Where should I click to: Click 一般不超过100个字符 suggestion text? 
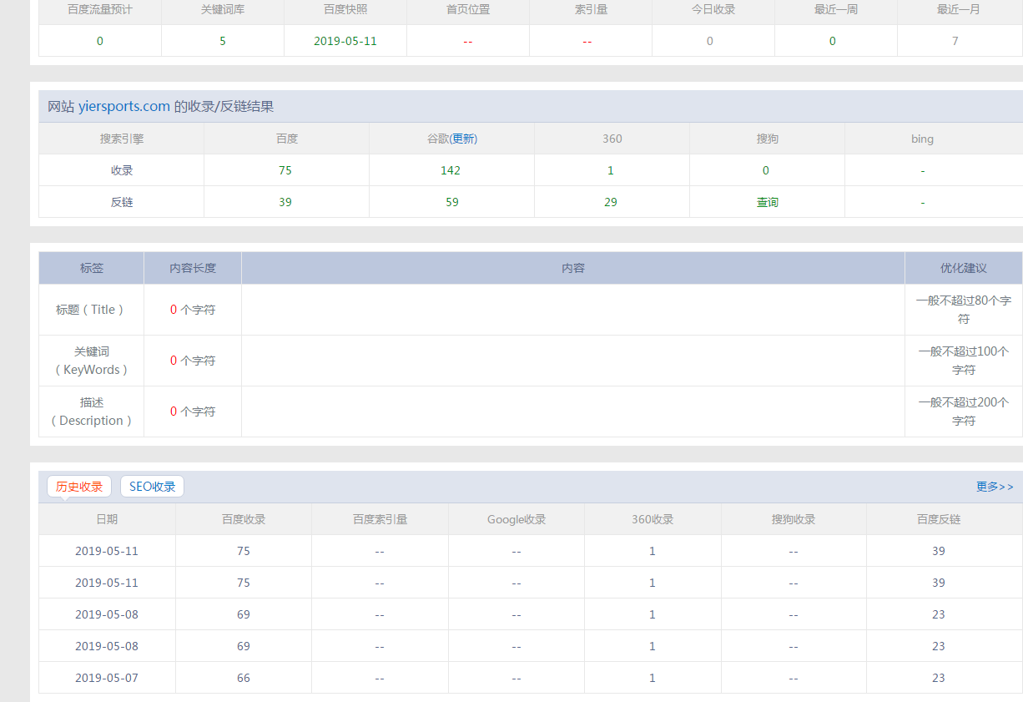pos(964,361)
